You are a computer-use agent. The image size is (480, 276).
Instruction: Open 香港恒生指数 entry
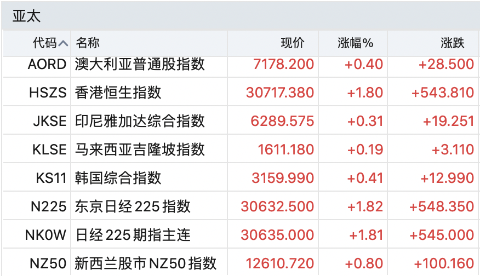[x=118, y=93]
